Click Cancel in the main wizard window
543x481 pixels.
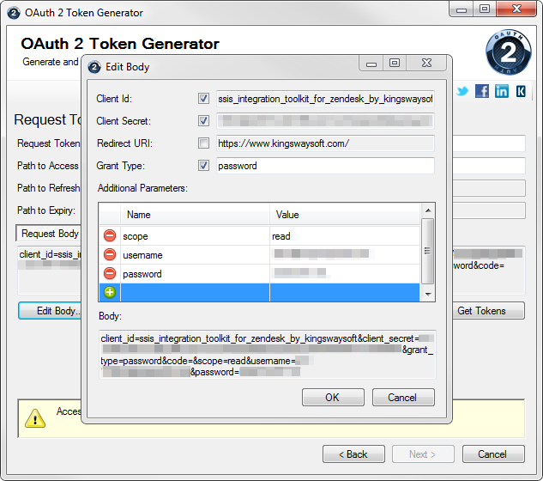pyautogui.click(x=493, y=454)
